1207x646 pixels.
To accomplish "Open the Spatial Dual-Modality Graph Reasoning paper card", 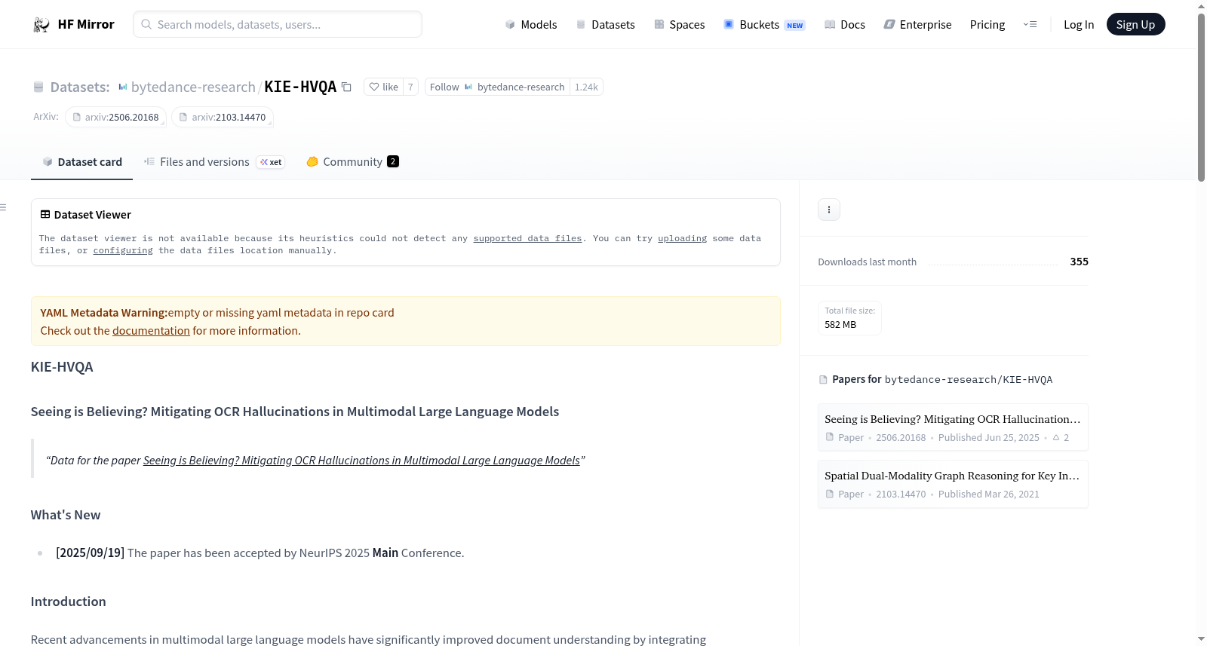I will pos(953,484).
